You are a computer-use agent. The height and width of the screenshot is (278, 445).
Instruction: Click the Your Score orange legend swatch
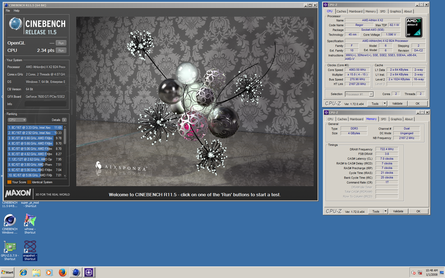pyautogui.click(x=9, y=182)
